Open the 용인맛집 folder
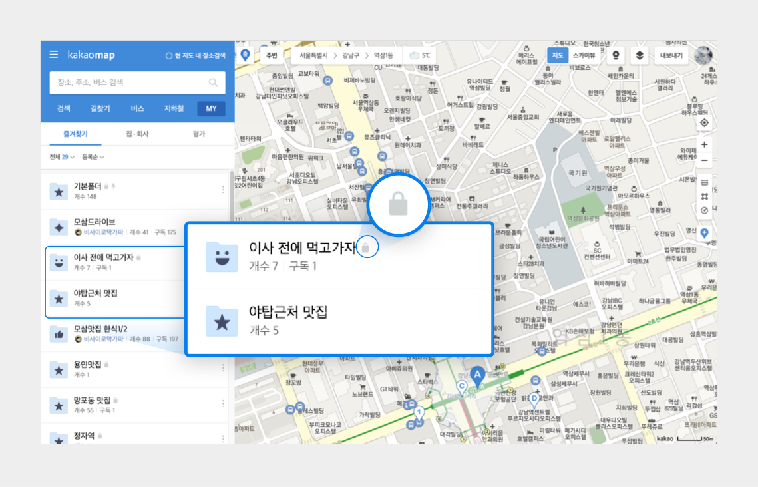This screenshot has height=487, width=758. coord(134,370)
